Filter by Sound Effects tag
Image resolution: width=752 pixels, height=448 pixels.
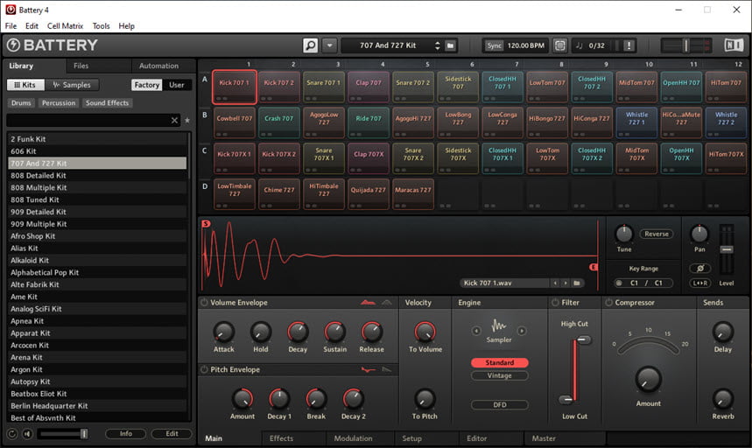pos(107,103)
